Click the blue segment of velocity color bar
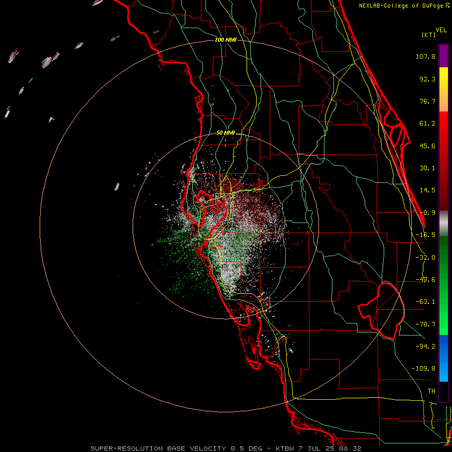This screenshot has height=452, width=452. (443, 358)
